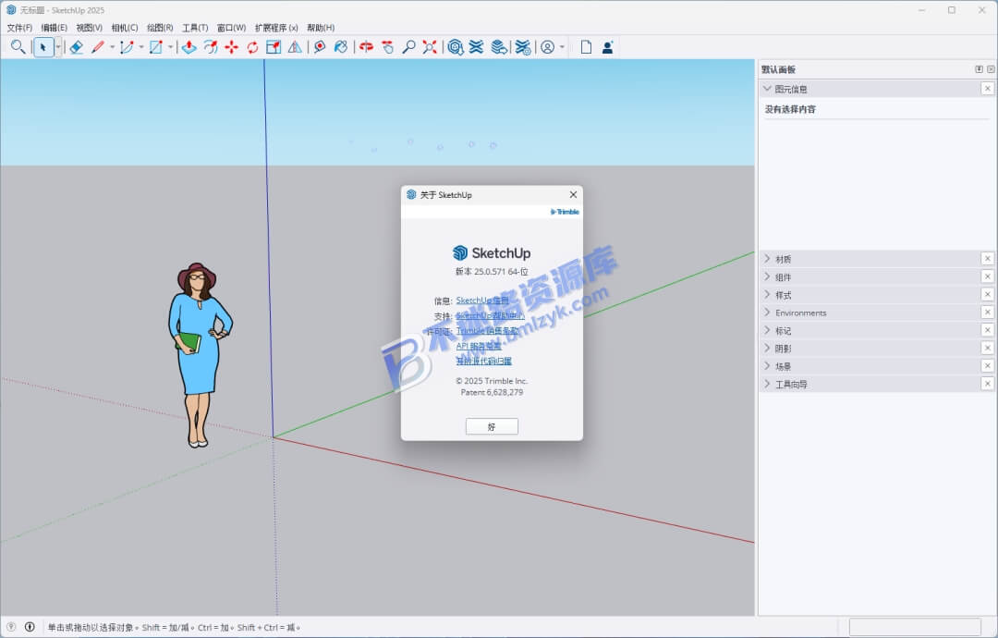
Task: Open Extension Manager
Action: coord(522,47)
